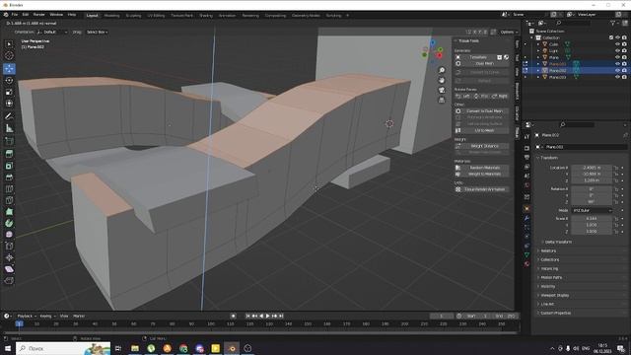The image size is (631, 355).
Task: Open the Orientation Default dropdown
Action: pos(52,32)
